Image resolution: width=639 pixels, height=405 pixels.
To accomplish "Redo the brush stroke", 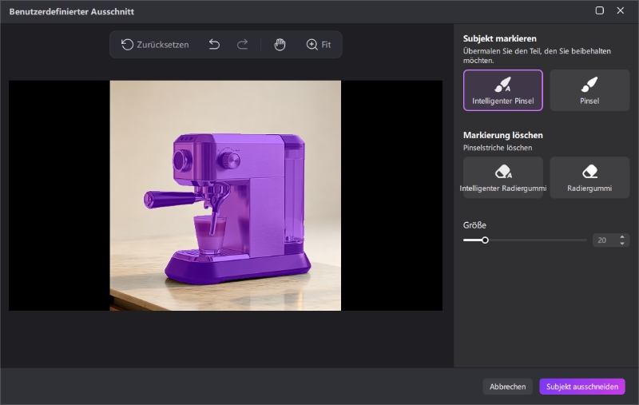I will [x=243, y=45].
